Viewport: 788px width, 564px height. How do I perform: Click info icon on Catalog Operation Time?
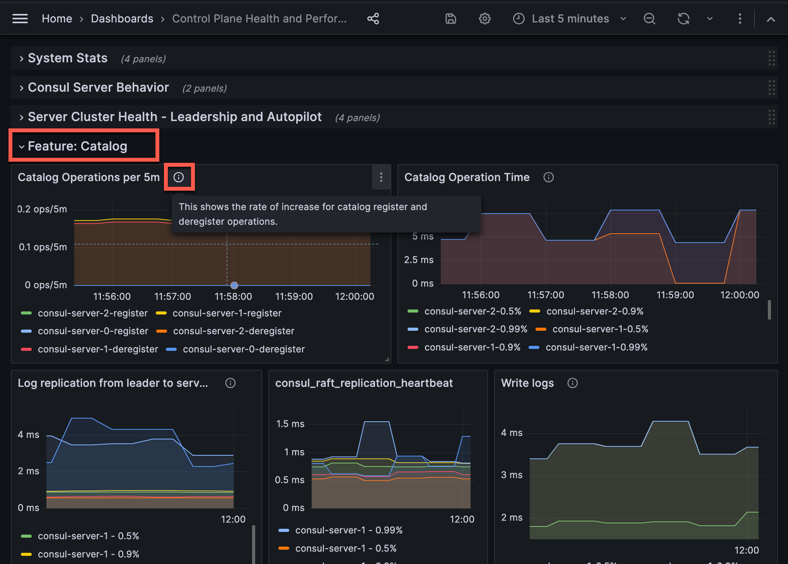pos(548,177)
